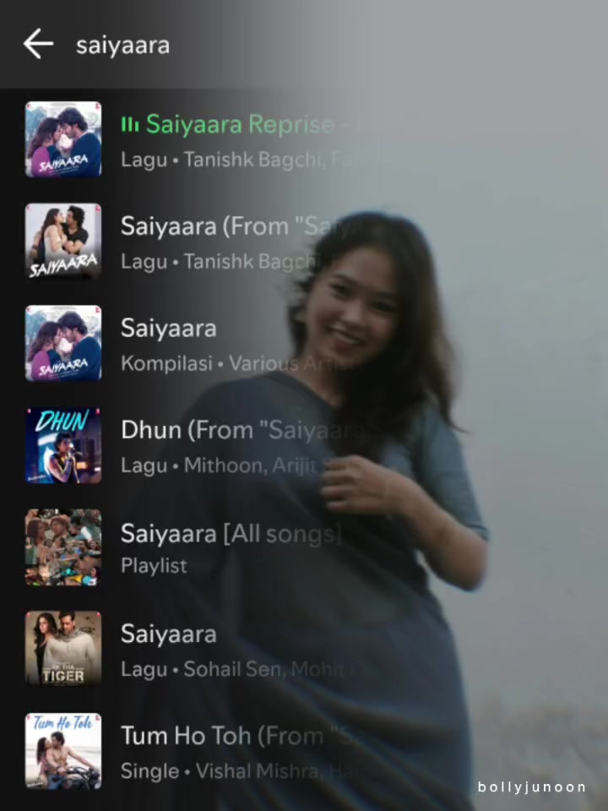608x811 pixels.
Task: Select 'Lagu • Tanishk Bagchi' under Saiyaara Reprise
Action: 223,160
